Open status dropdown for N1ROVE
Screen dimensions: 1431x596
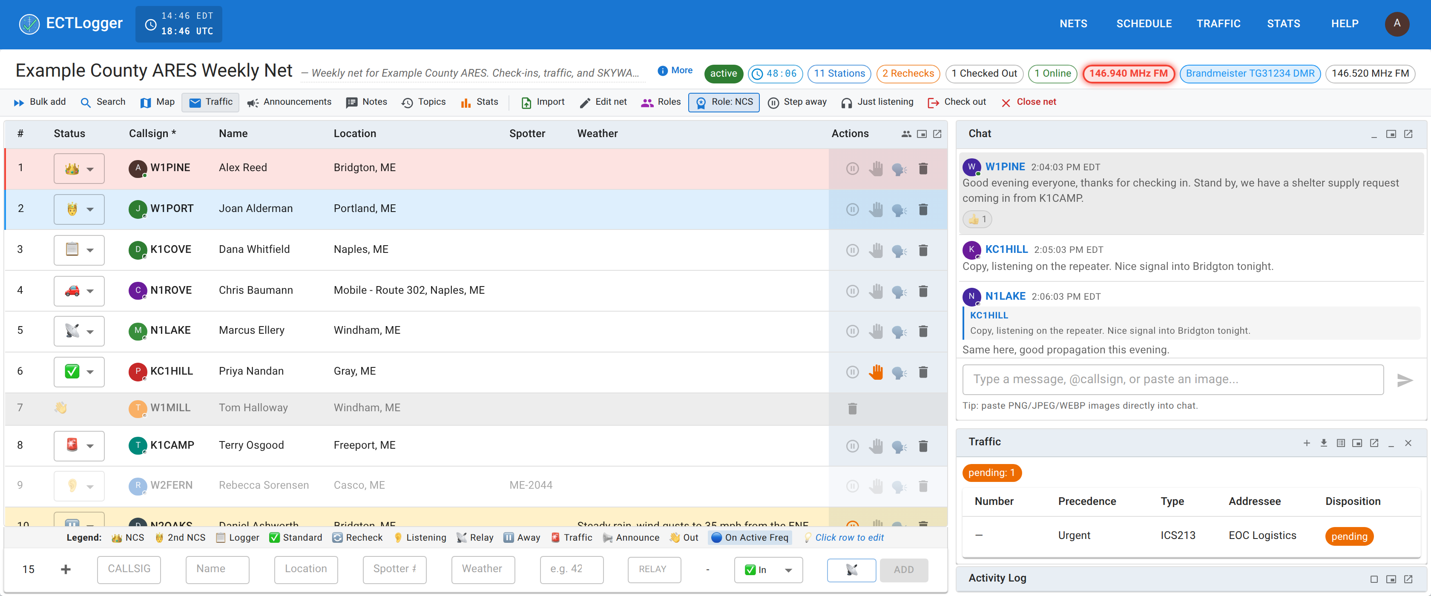click(79, 291)
